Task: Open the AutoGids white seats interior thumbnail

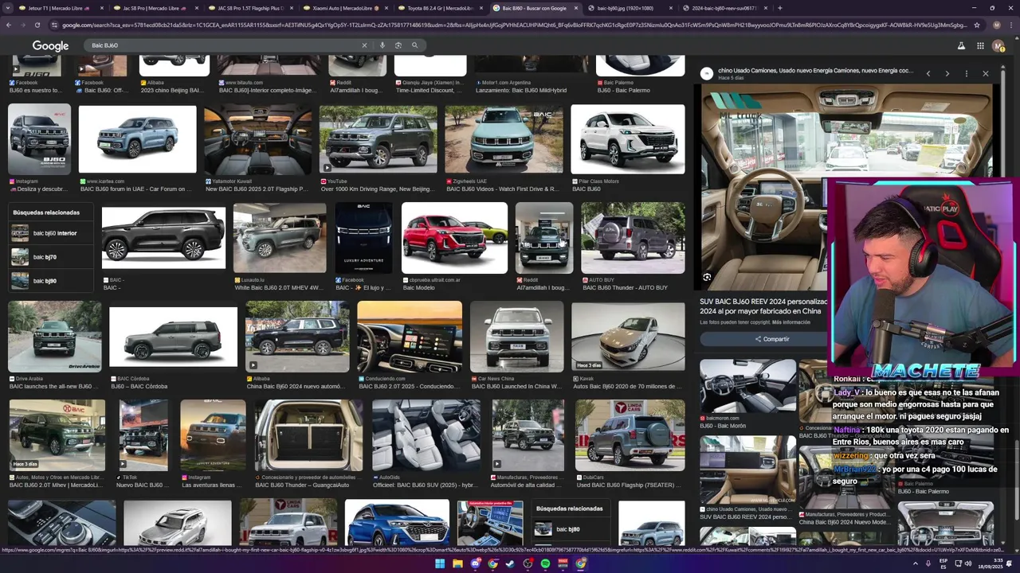Action: coord(426,435)
